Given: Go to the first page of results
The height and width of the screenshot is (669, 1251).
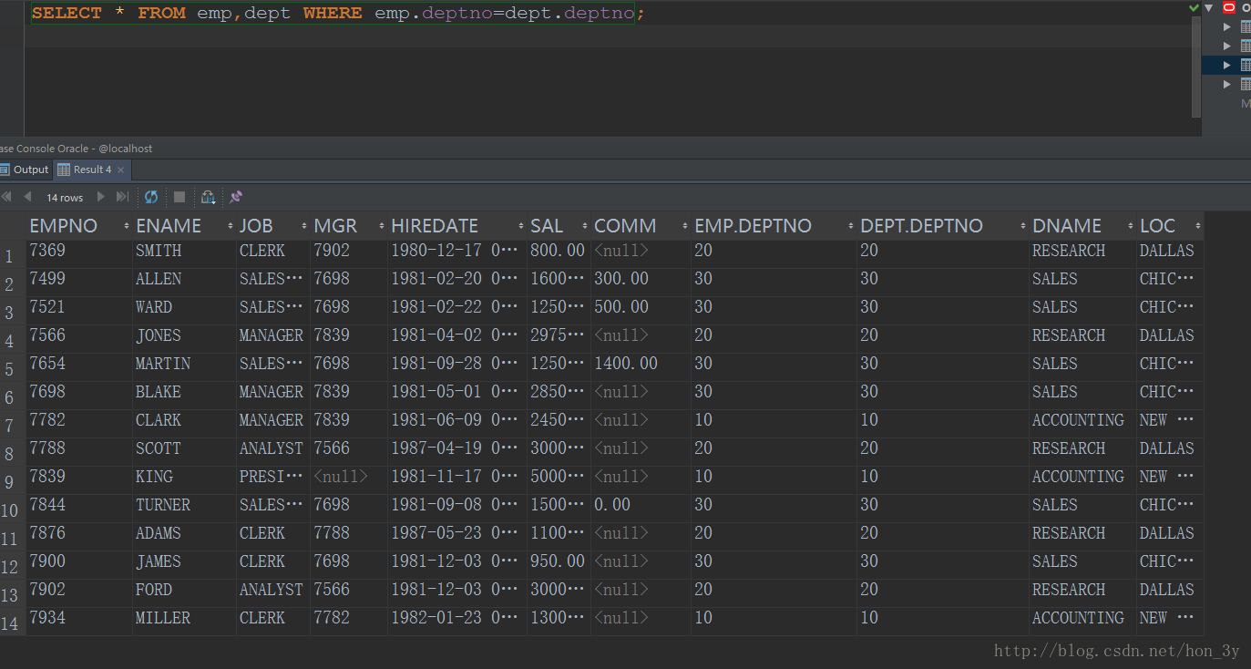Looking at the screenshot, I should [x=6, y=197].
